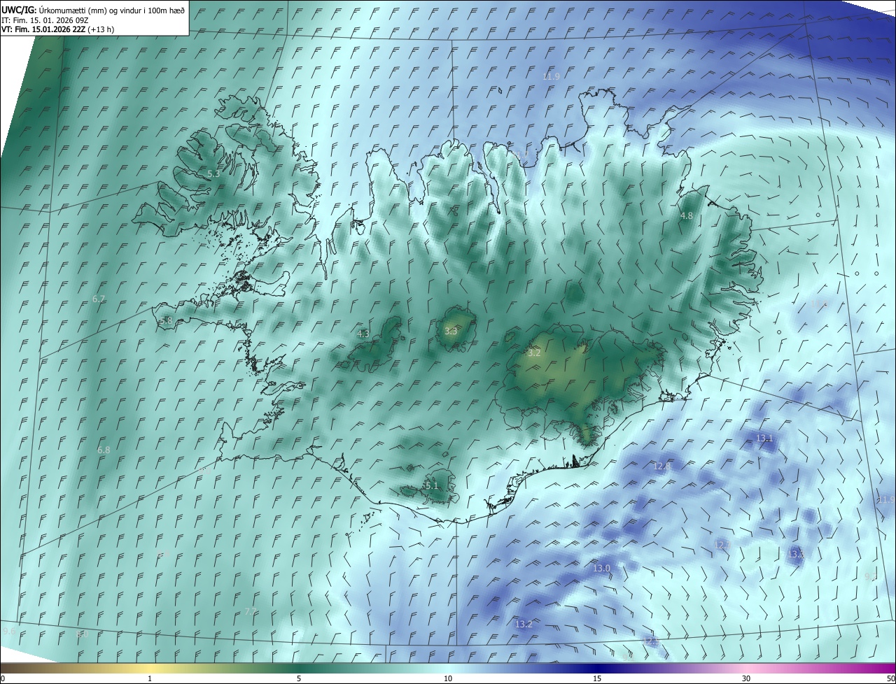
Task: Click the 5.3 value over the Westfjords
Action: (x=213, y=173)
